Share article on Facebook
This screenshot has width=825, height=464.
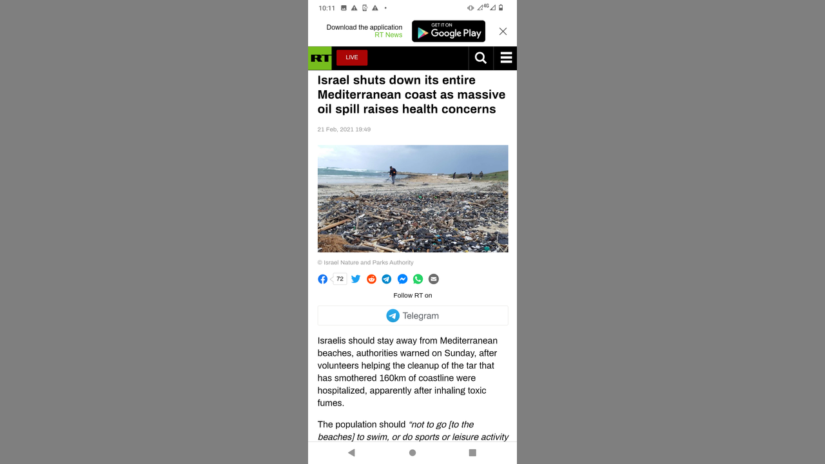323,279
